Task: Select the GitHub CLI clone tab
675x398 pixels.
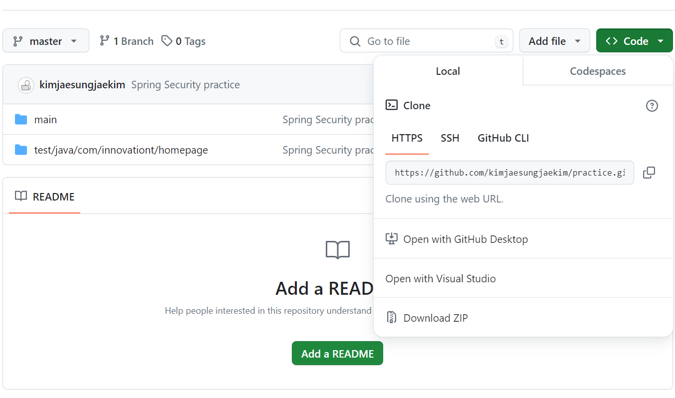Action: (503, 138)
